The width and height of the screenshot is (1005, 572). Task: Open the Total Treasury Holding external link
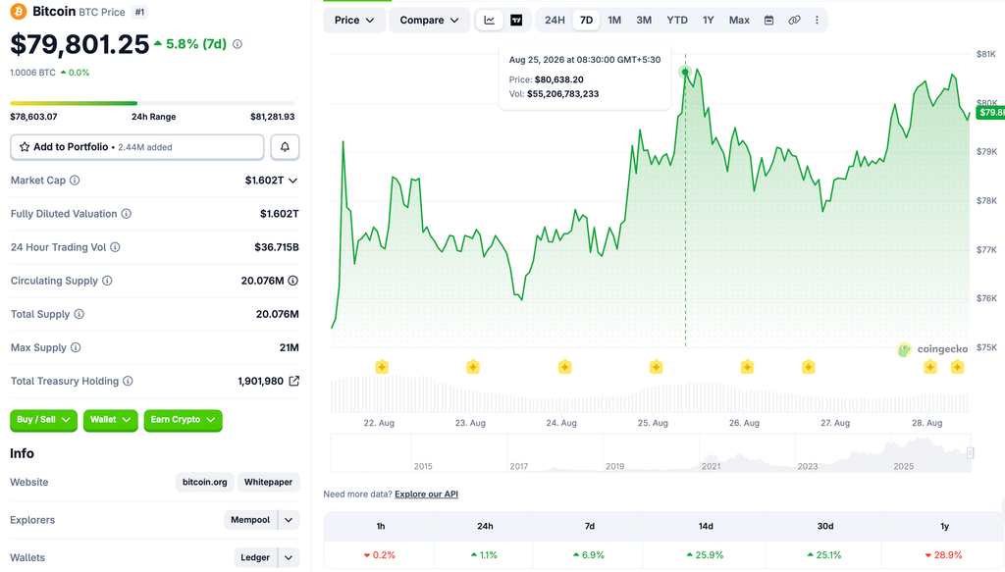click(293, 381)
